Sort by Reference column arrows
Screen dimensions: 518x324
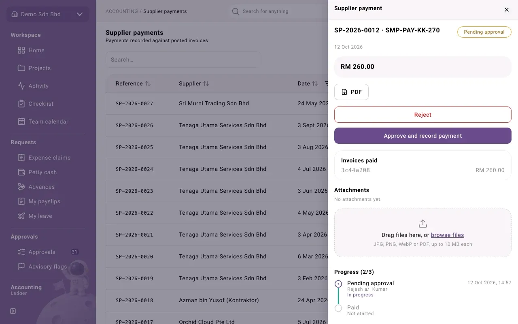pyautogui.click(x=148, y=83)
